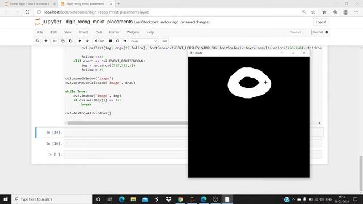The height and width of the screenshot is (204, 363).
Task: Select the unexecuted In [ ] cell
Action: [x=193, y=154]
